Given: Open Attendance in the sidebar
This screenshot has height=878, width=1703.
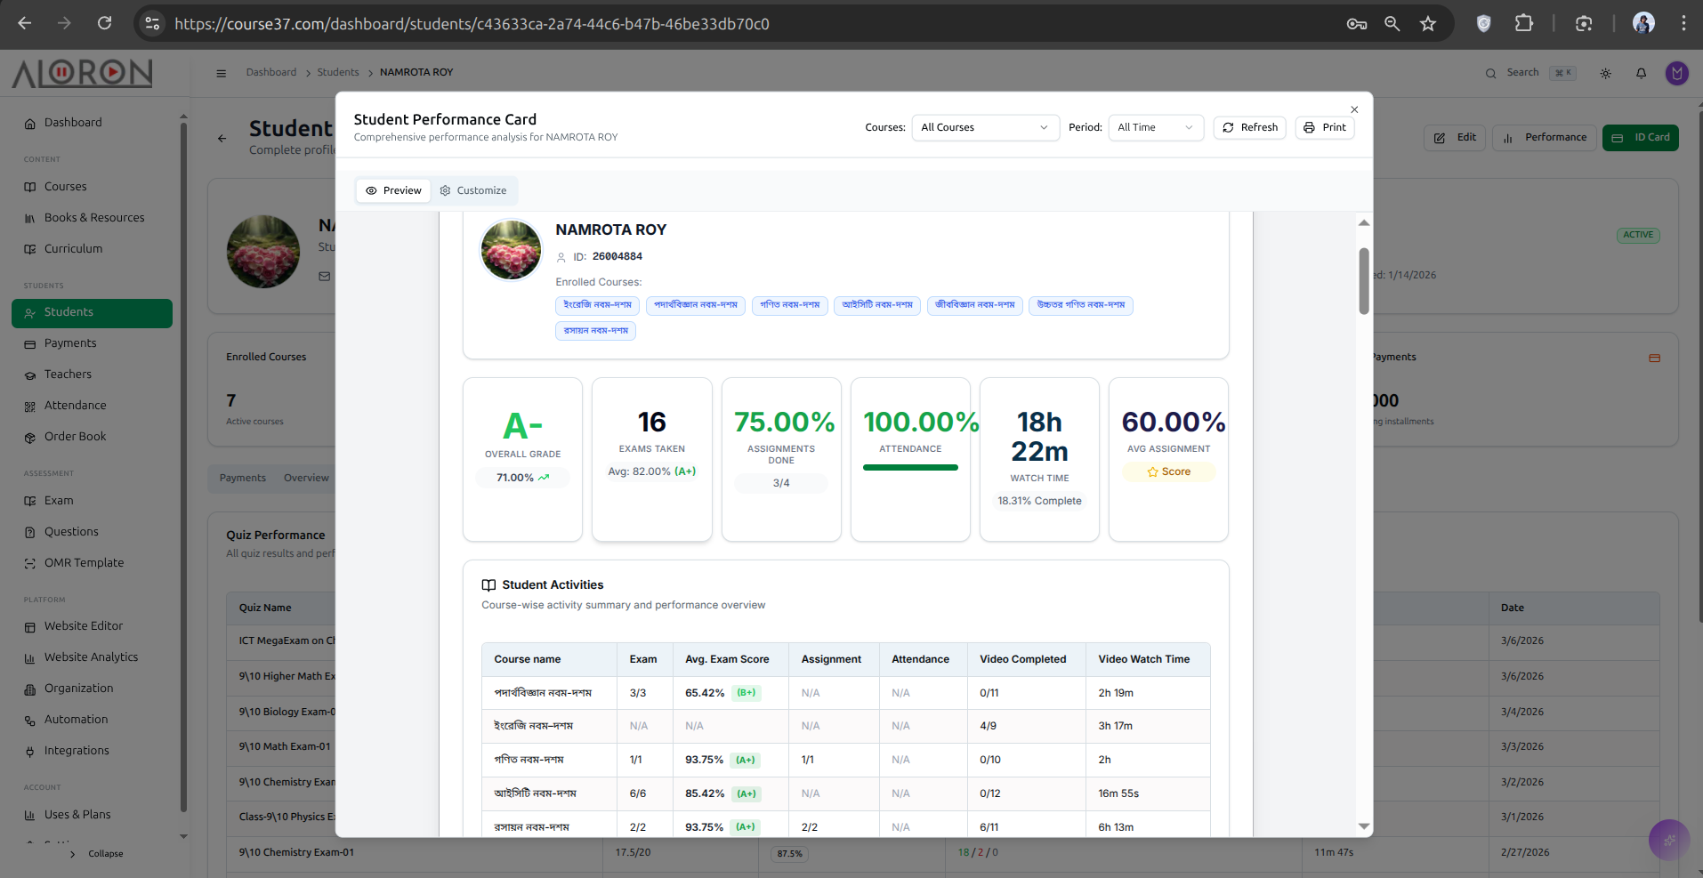Looking at the screenshot, I should 75,406.
